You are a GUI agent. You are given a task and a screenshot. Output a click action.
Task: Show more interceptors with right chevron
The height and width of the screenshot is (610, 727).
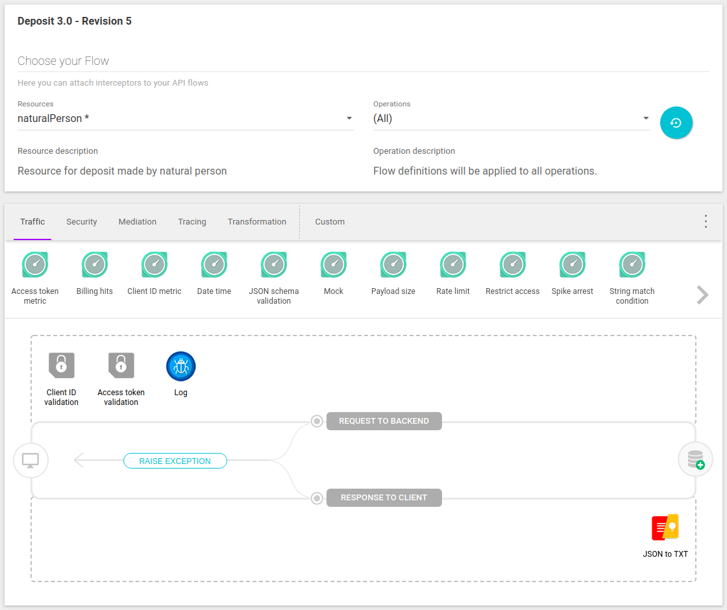point(702,295)
